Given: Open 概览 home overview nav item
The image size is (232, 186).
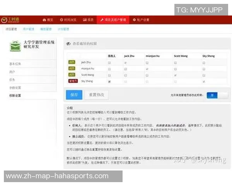Looking at the screenshot, I should click(x=48, y=20).
